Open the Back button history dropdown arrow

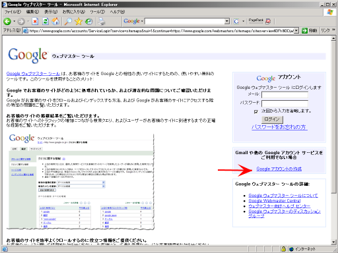[x=15, y=21]
